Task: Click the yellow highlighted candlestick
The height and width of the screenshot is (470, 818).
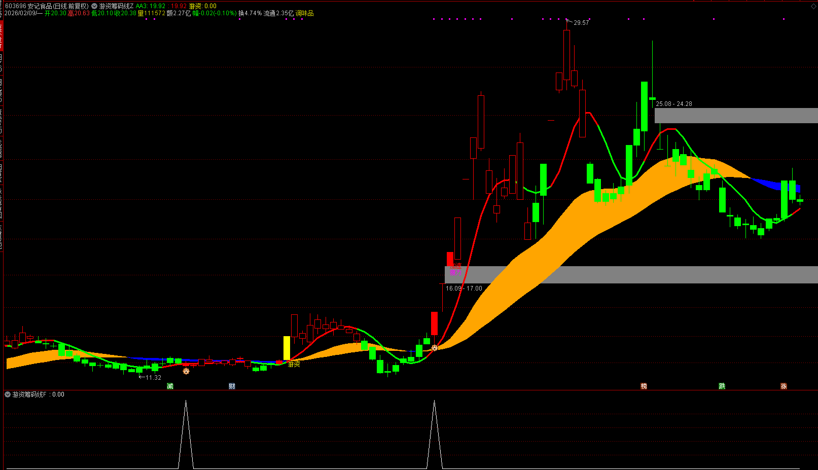Action: tap(287, 348)
